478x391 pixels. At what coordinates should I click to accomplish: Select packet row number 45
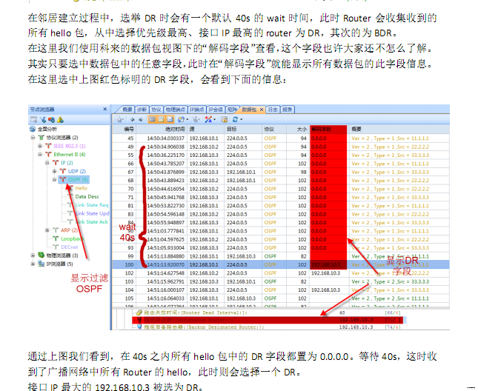click(280, 138)
